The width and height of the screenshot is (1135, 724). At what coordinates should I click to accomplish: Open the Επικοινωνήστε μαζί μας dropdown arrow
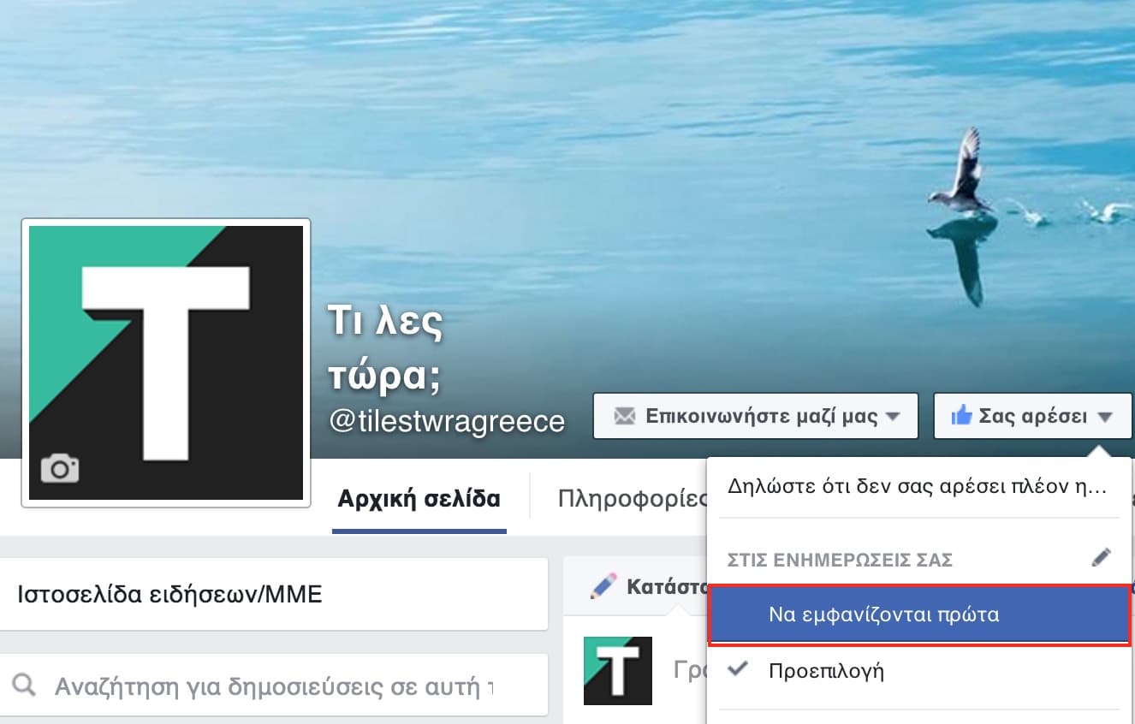pos(892,417)
